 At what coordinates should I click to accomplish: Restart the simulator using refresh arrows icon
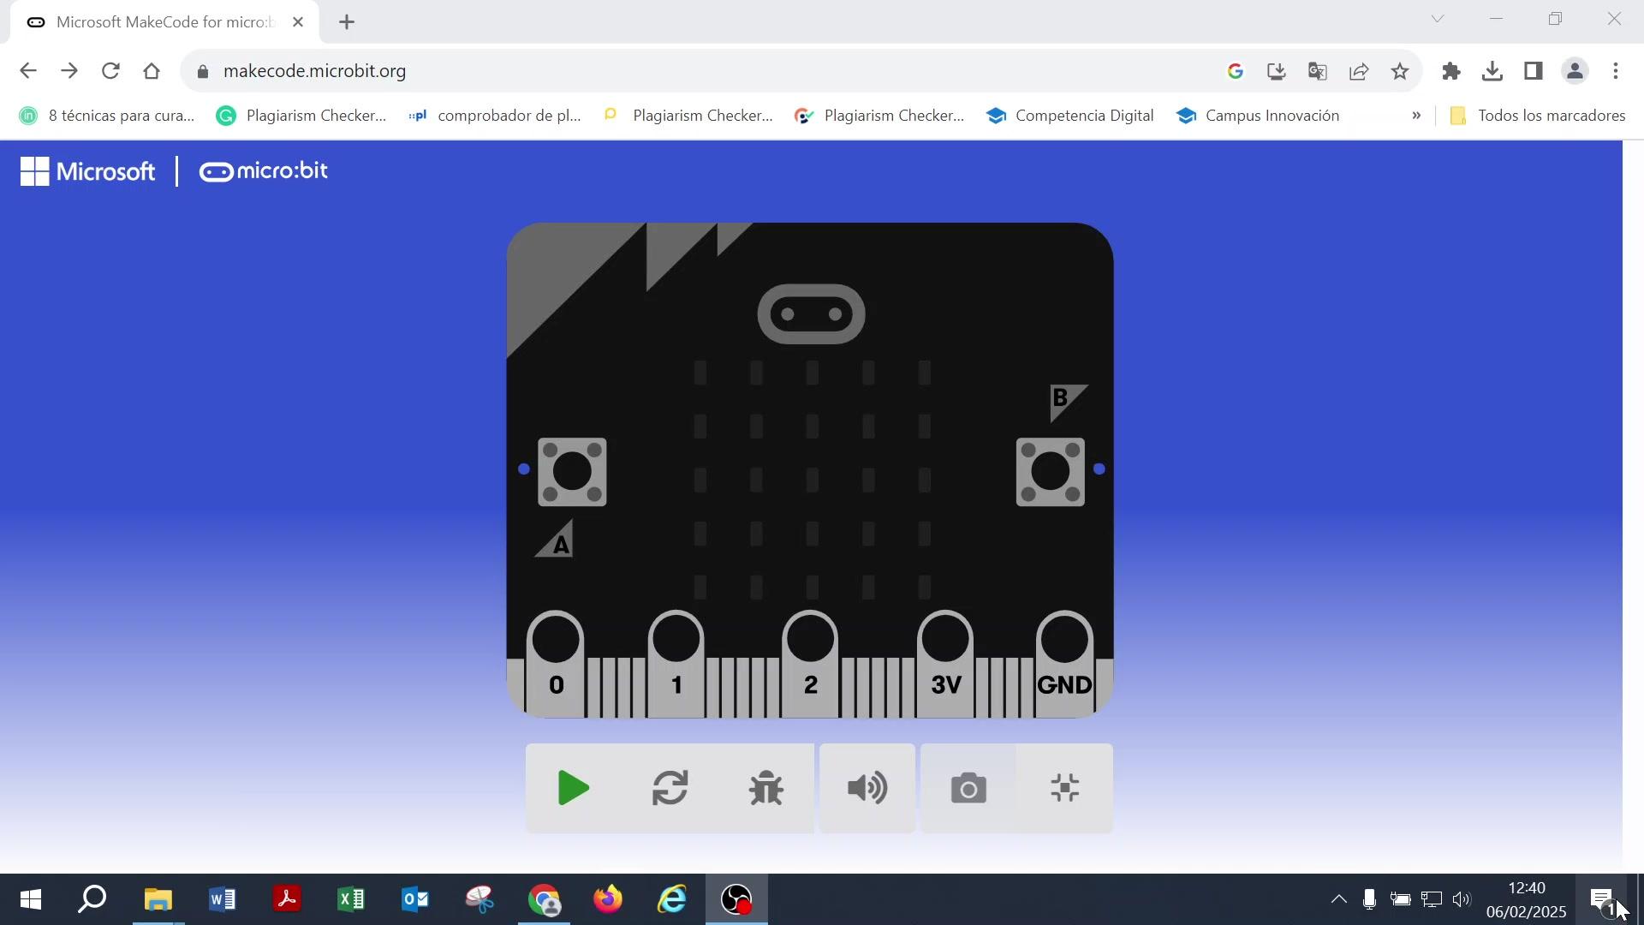point(670,788)
